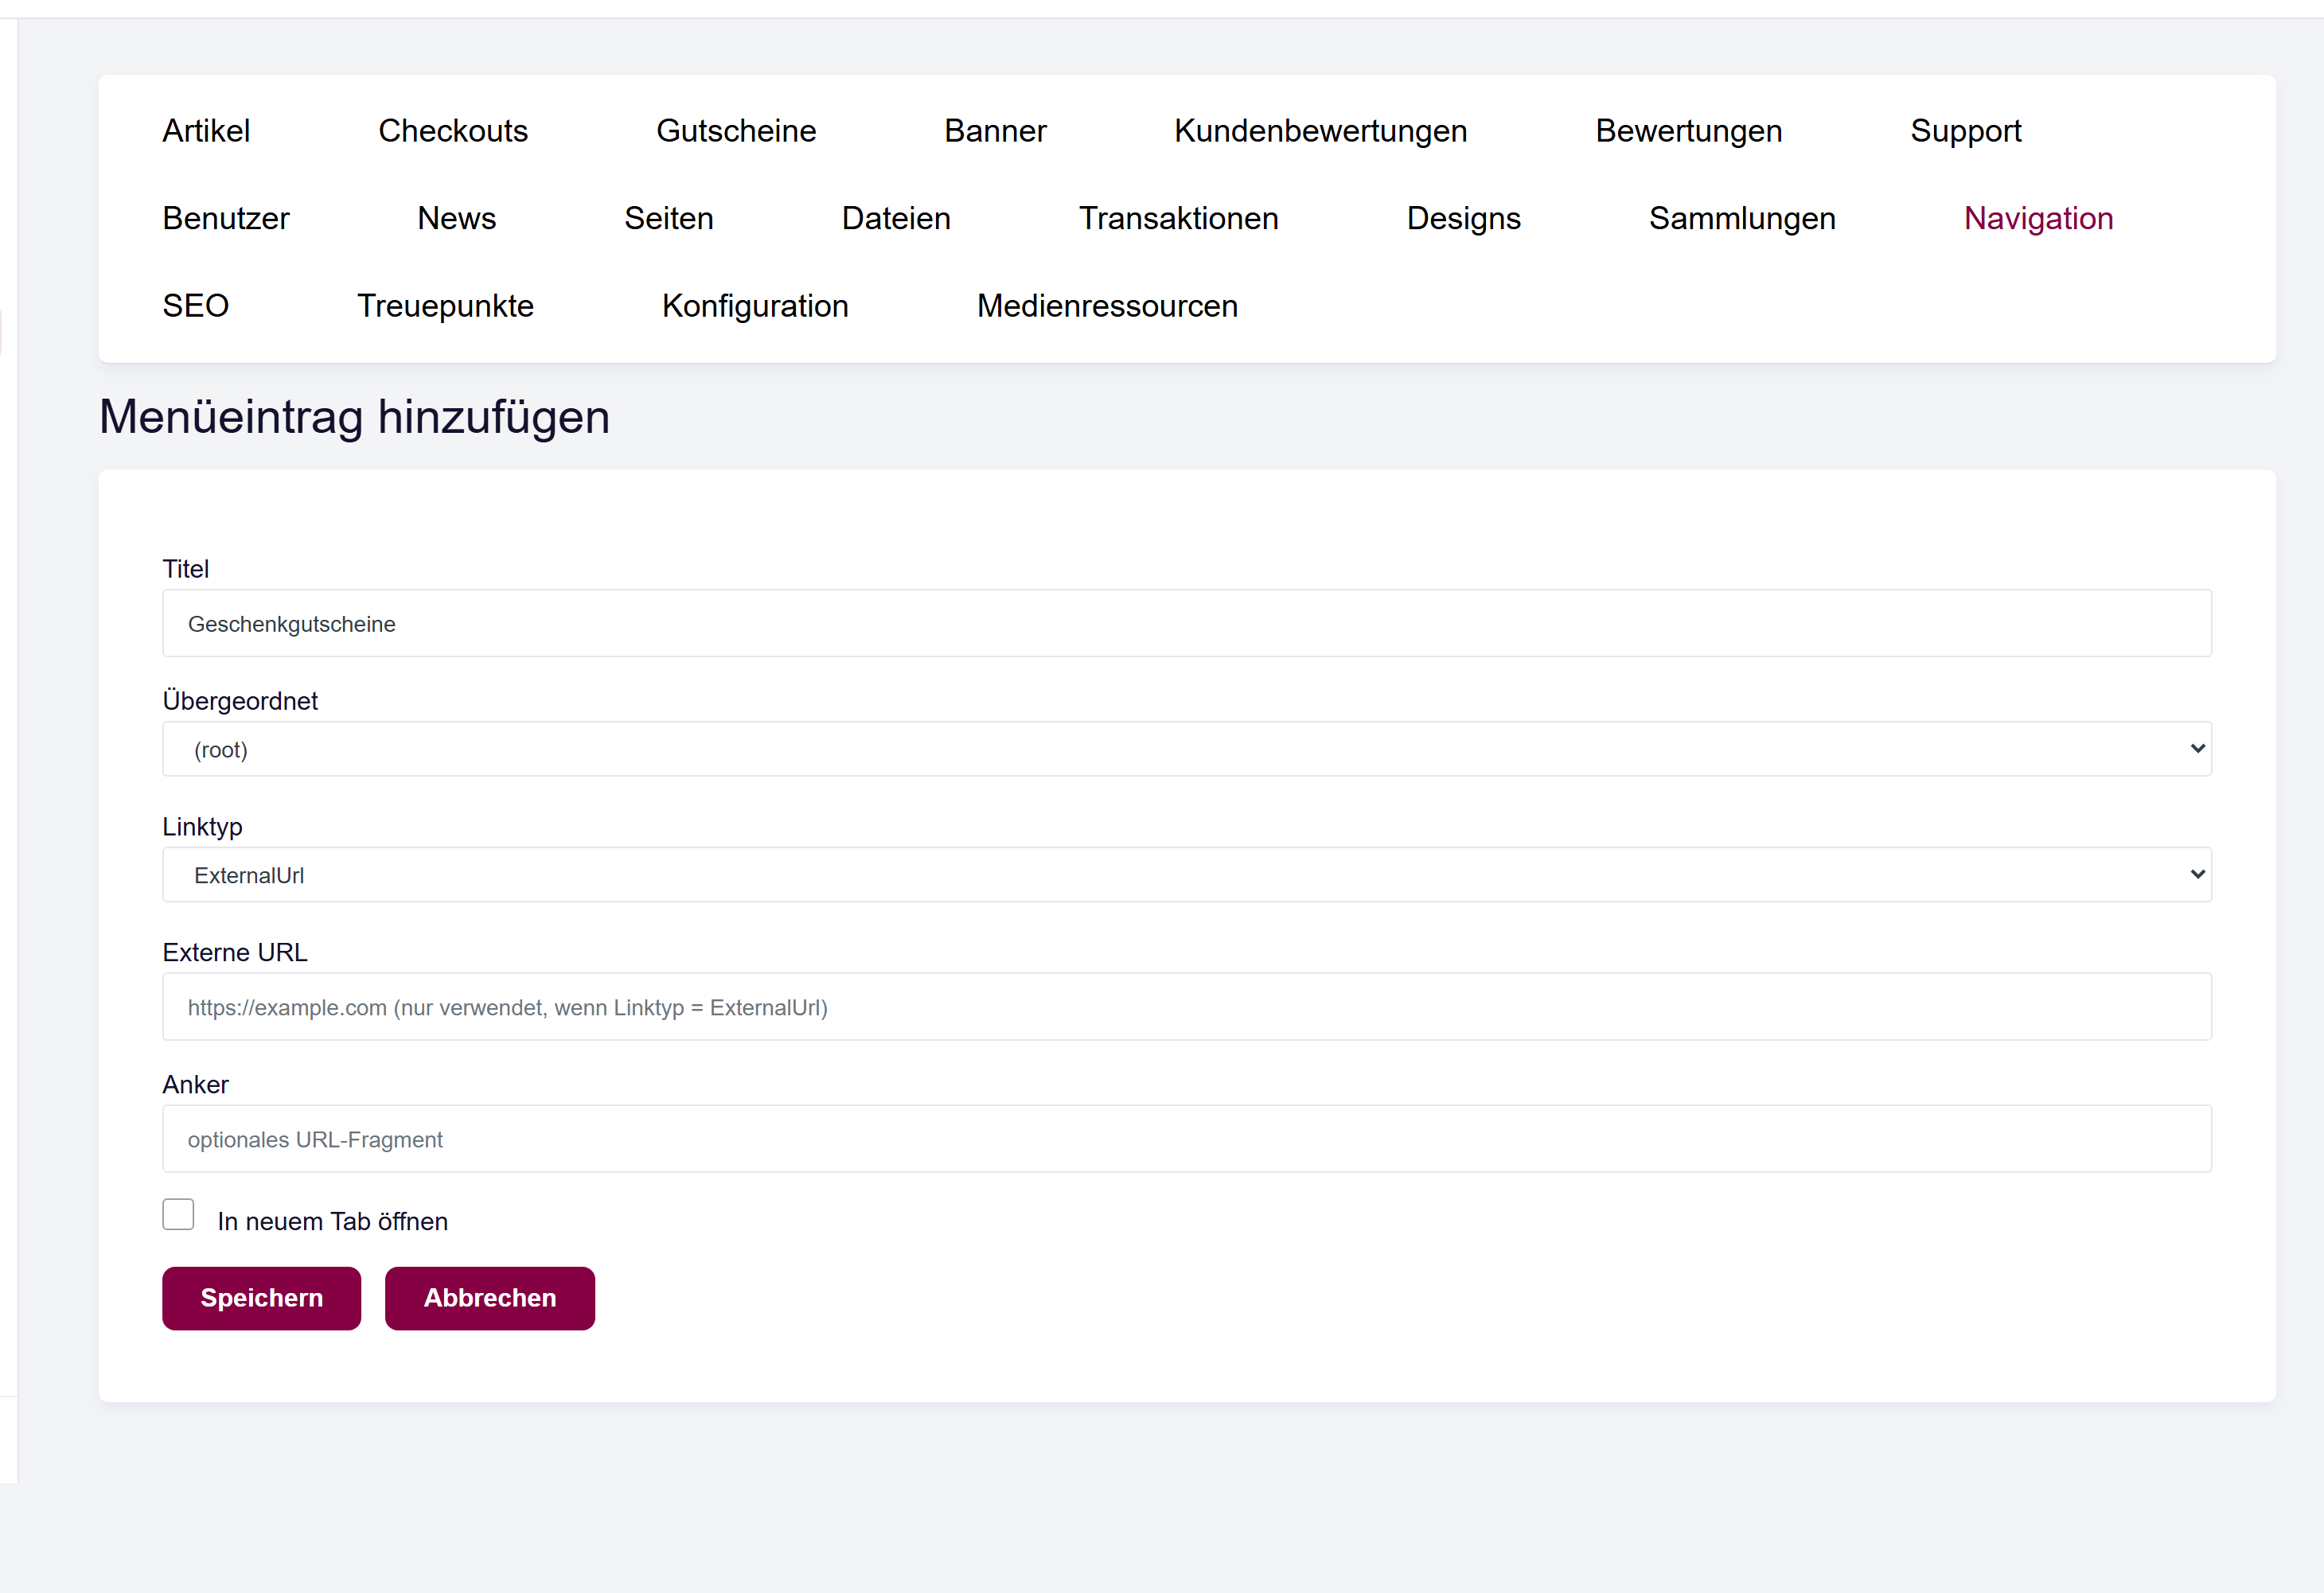Screen dimensions: 2324x1593
Task: Save the menu entry with Speichern
Action: (x=261, y=1298)
